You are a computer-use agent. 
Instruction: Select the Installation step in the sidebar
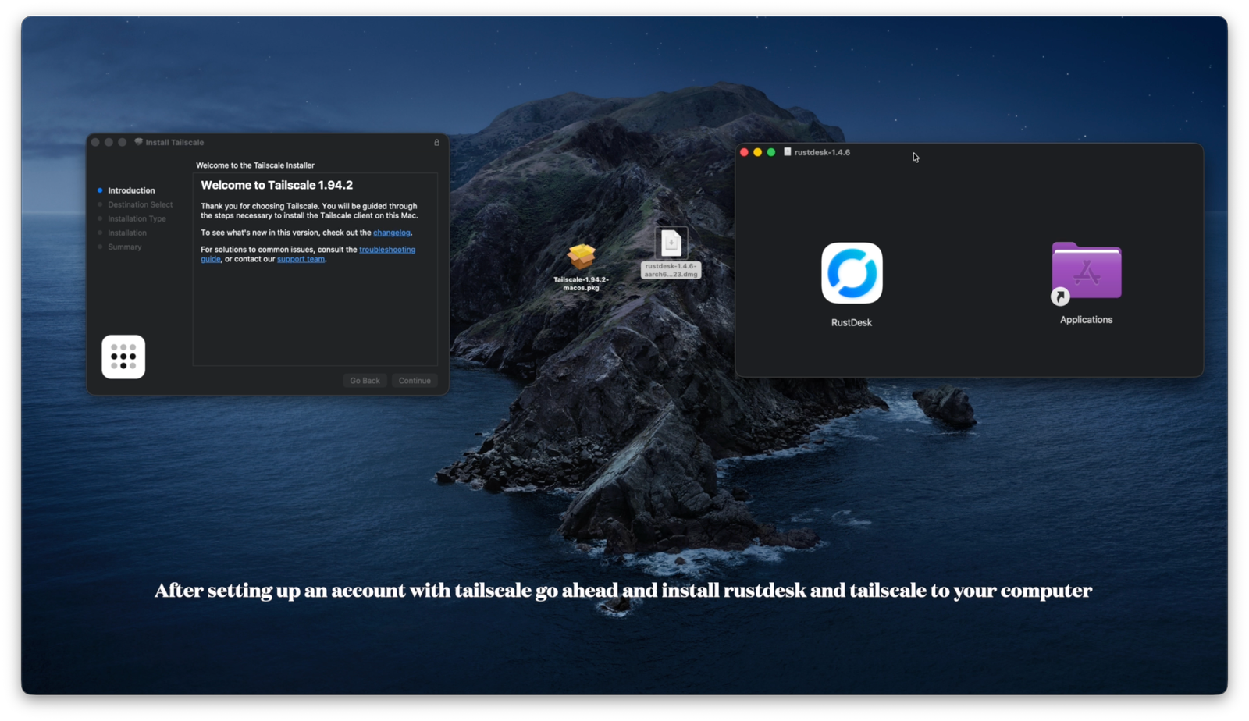[x=127, y=233]
